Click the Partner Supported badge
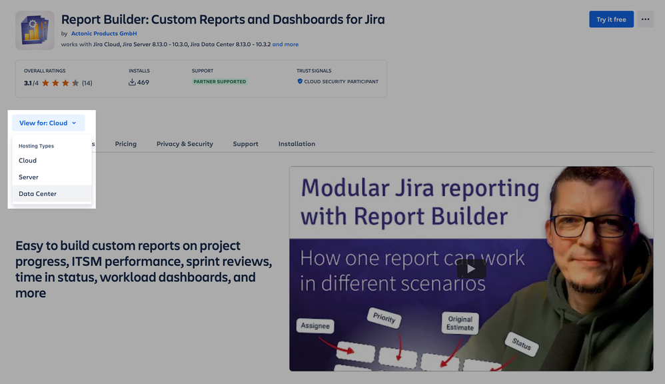The width and height of the screenshot is (665, 384). 220,81
